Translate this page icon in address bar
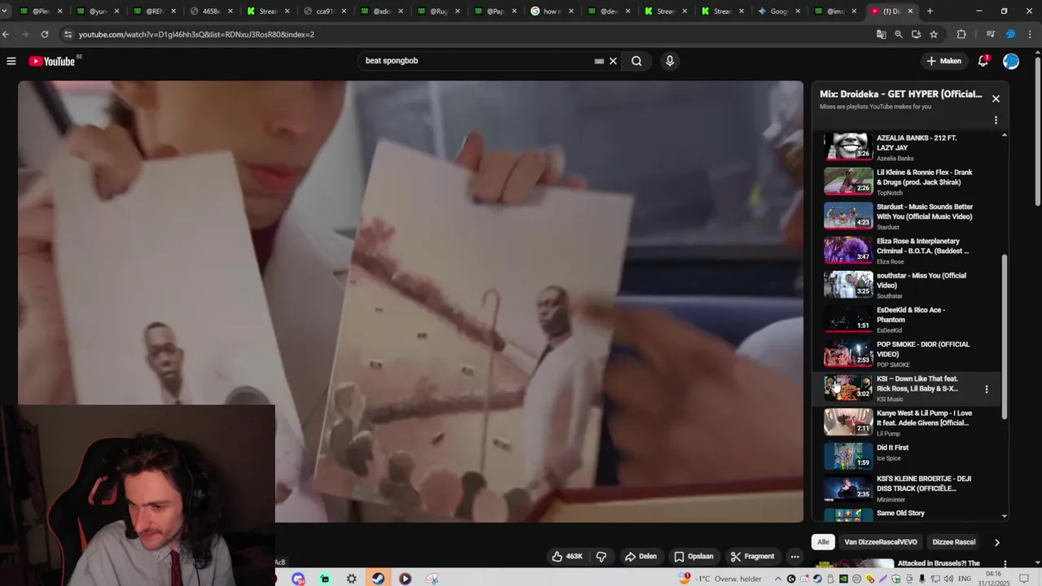The height and width of the screenshot is (586, 1042). [881, 34]
